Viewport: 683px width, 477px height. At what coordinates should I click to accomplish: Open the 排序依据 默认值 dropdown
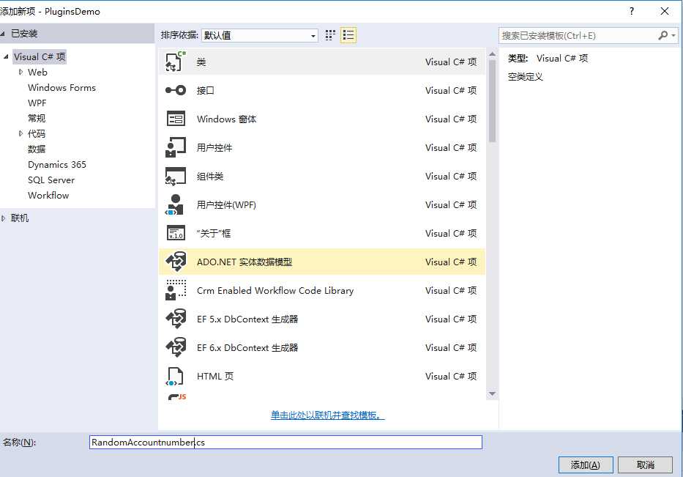pos(260,35)
